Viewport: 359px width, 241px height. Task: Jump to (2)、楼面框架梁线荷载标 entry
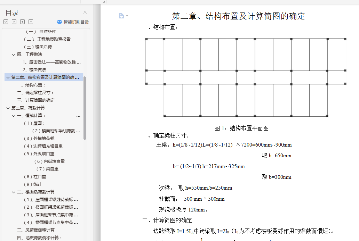click(51, 207)
